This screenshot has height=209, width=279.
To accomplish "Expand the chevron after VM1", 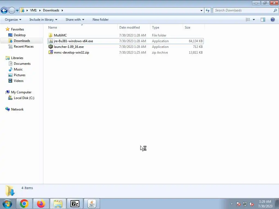I will coord(40,10).
